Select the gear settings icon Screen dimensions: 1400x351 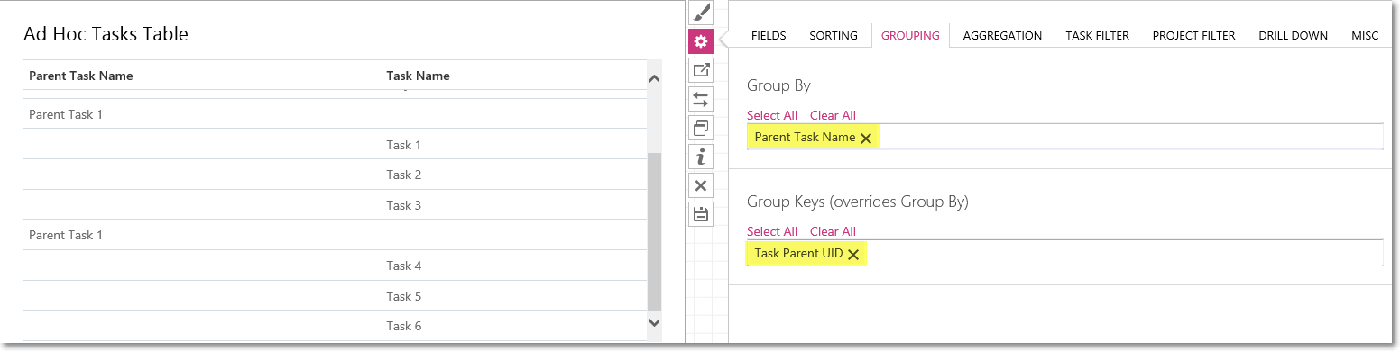click(701, 41)
